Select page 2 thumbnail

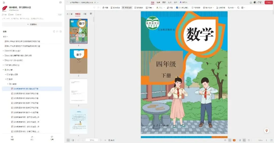tap(79, 61)
